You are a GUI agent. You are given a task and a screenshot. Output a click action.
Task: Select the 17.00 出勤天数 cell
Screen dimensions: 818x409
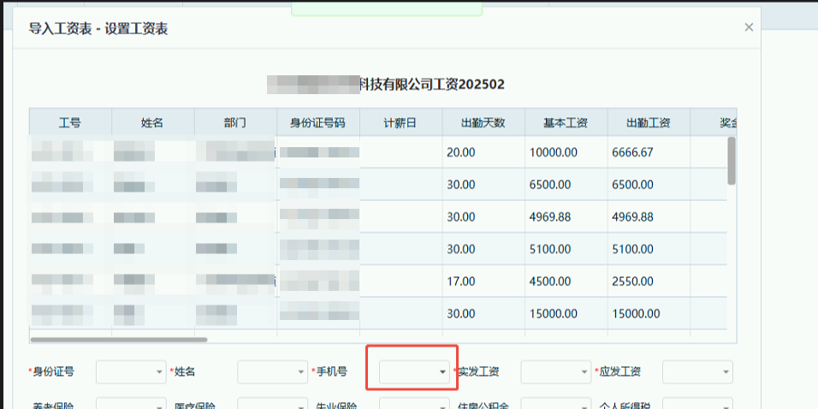pos(483,281)
